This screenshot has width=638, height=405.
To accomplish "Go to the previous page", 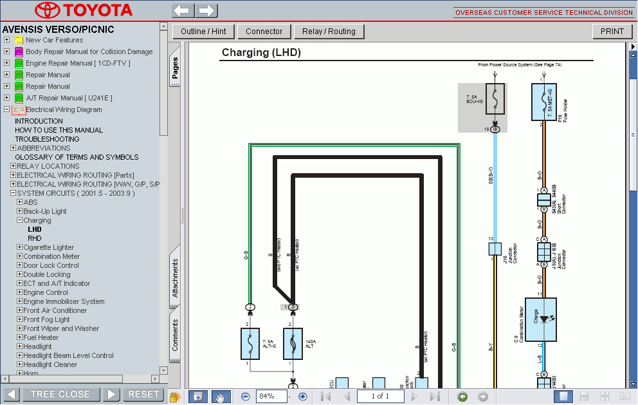I will (x=347, y=396).
